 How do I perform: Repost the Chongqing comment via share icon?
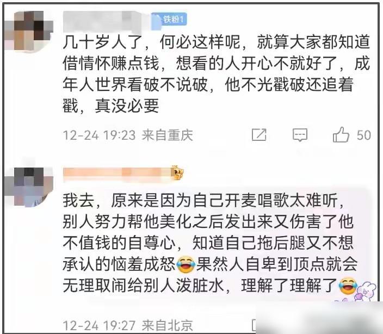(x=259, y=134)
